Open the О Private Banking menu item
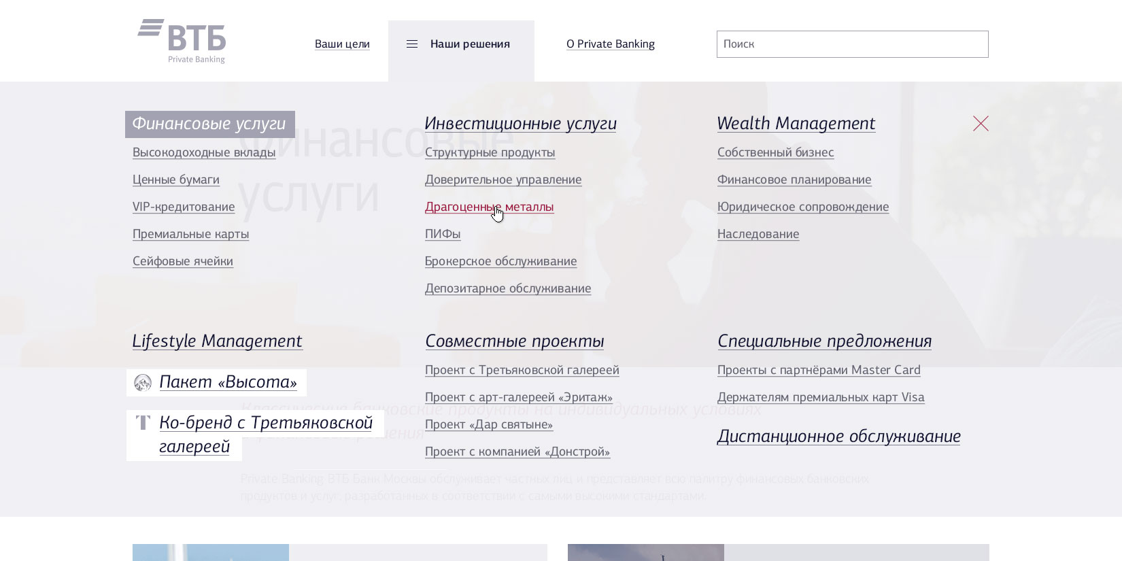The image size is (1122, 561). pos(610,44)
